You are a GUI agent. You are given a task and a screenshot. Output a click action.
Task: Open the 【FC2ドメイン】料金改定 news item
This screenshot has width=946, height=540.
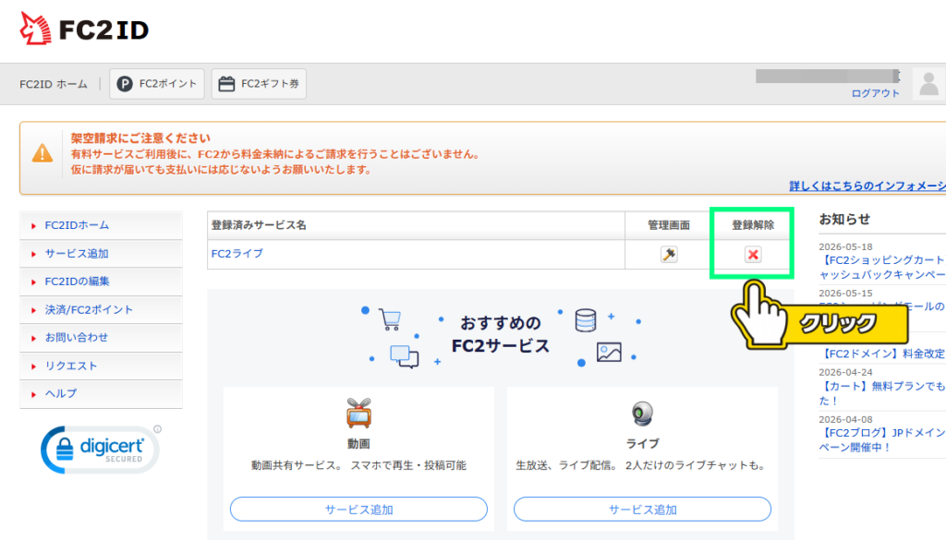882,354
